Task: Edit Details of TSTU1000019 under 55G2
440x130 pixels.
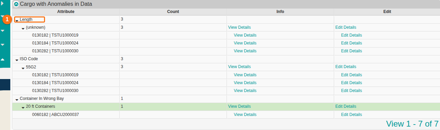Action: coord(351,75)
